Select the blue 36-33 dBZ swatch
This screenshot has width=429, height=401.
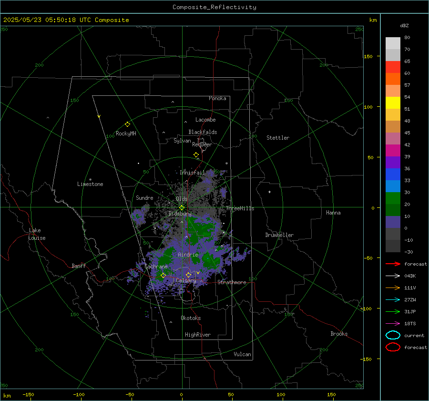pyautogui.click(x=393, y=174)
